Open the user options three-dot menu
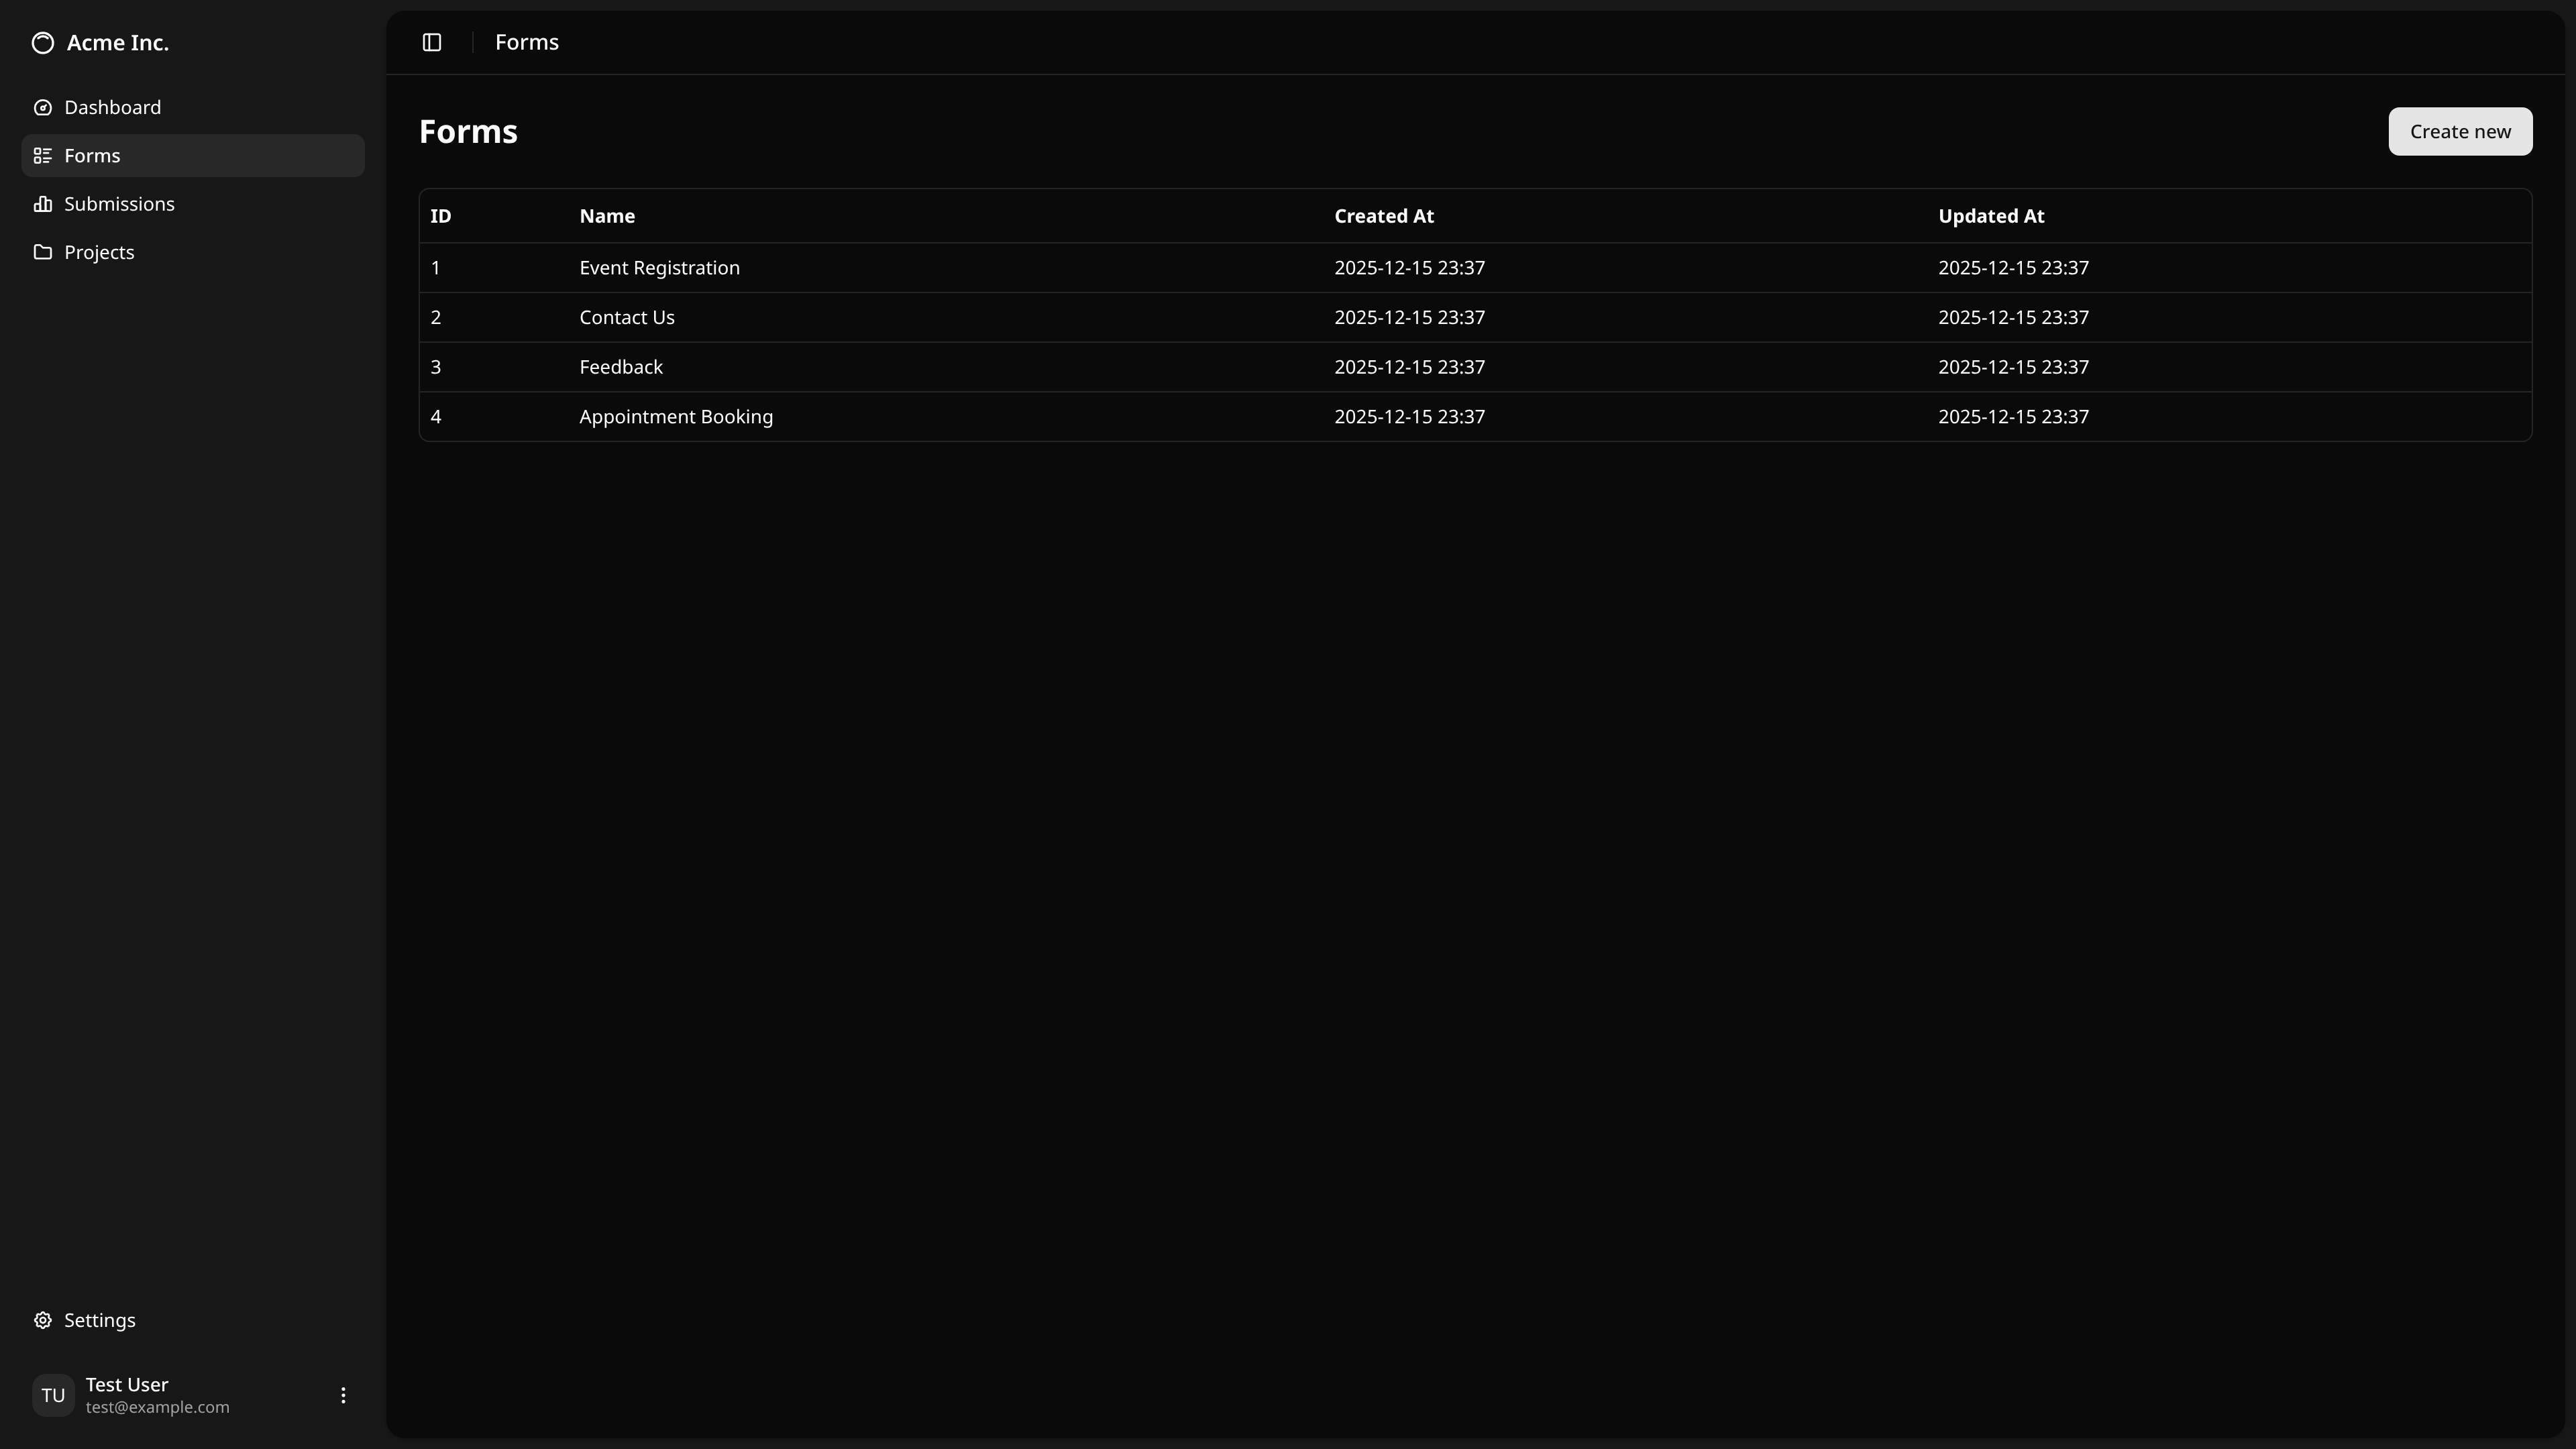This screenshot has width=2576, height=1449. [343, 1394]
